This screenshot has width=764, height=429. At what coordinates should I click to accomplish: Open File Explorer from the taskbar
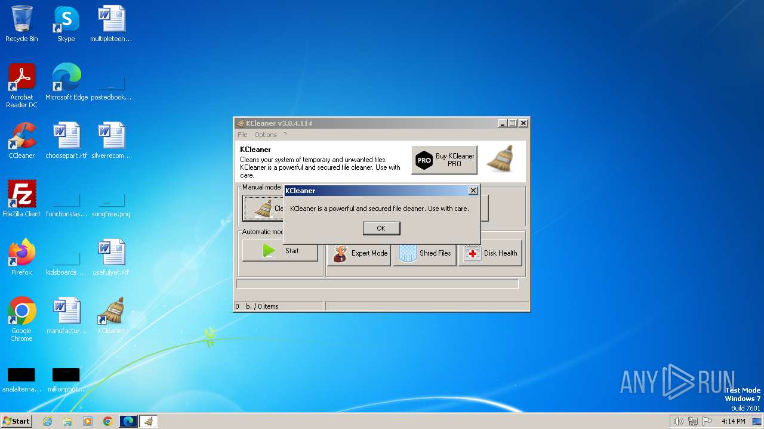pyautogui.click(x=67, y=421)
